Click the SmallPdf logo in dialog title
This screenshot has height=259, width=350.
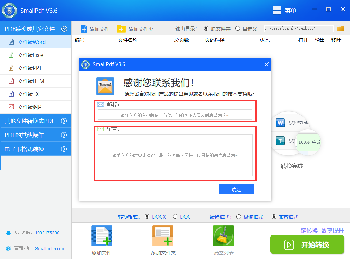click(x=85, y=65)
